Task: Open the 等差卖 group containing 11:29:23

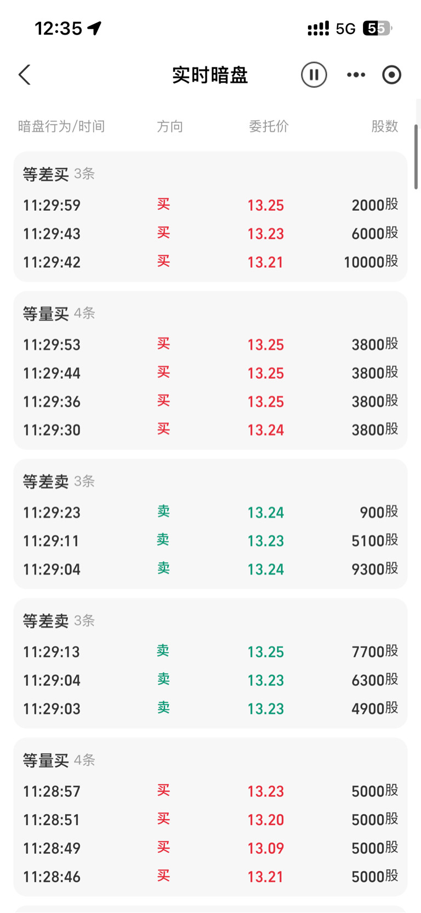Action: pyautogui.click(x=59, y=481)
